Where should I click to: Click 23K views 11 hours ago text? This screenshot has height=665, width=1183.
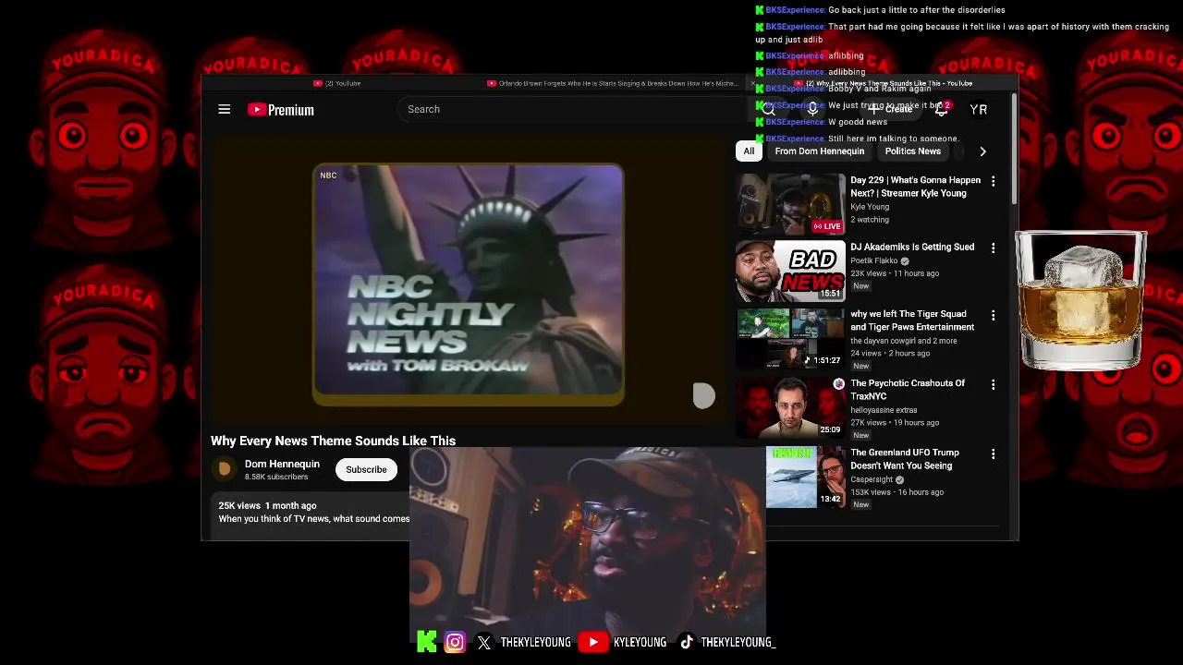point(895,273)
